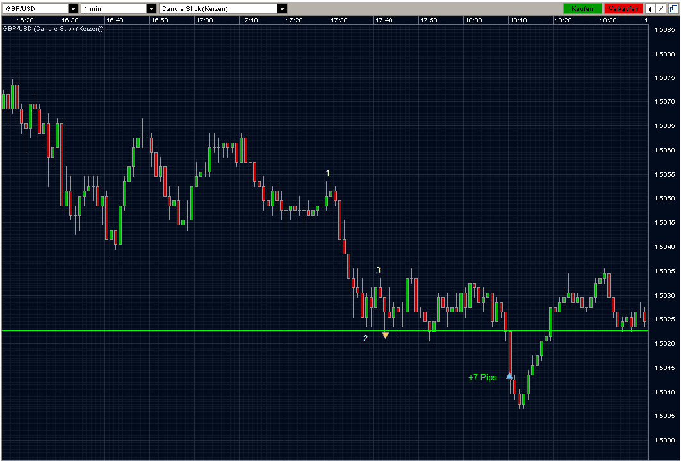
Task: Click the 1,5055 price axis label
Action: click(664, 175)
